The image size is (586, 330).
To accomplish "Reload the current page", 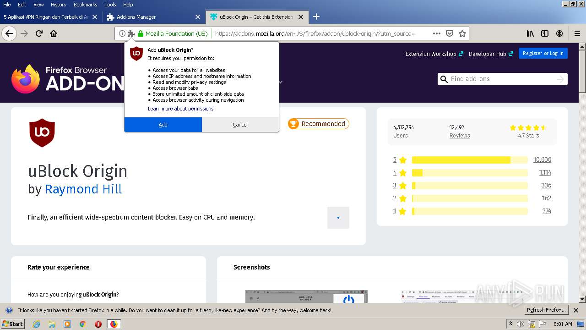I will (39, 33).
